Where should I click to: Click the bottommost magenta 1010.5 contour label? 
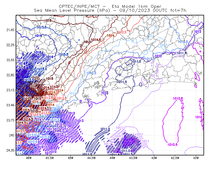(172, 145)
